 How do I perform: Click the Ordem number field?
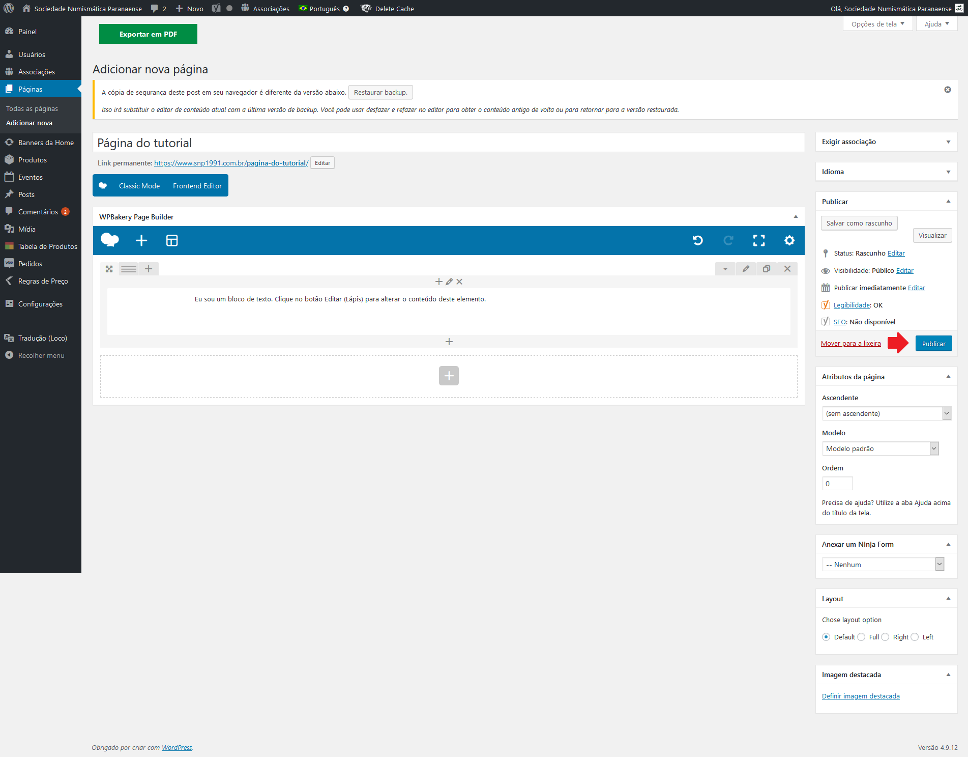click(x=837, y=484)
